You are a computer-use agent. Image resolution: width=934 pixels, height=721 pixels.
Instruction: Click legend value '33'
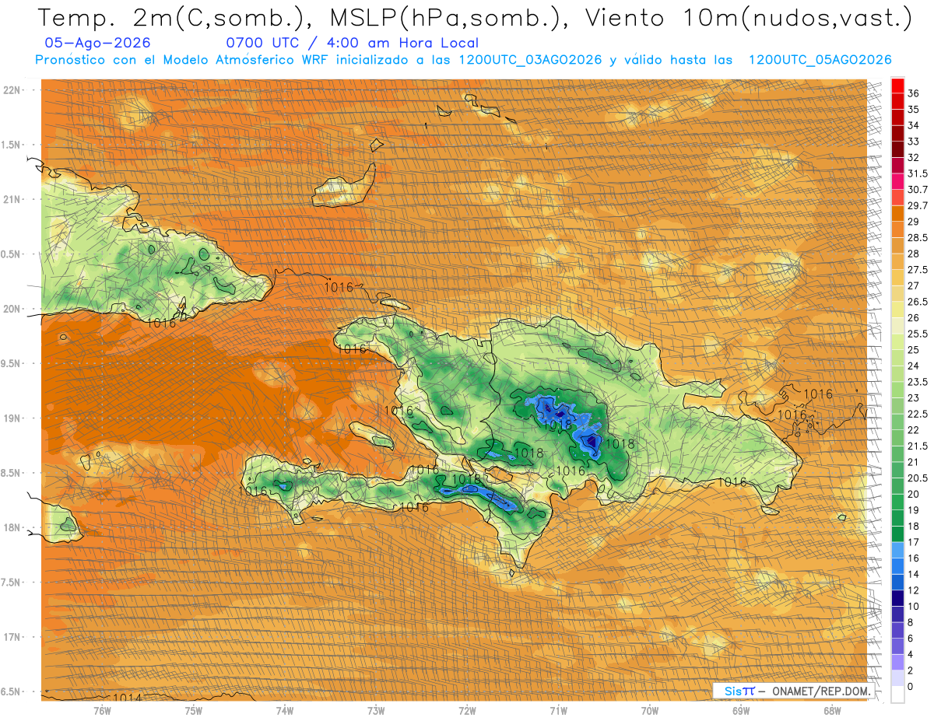click(x=914, y=142)
